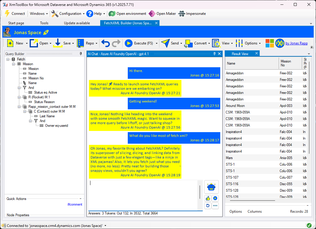Image resolution: width=316 pixels, height=229 pixels.
Task: Click the Save download-arrow icon
Action: pyautogui.click(x=58, y=43)
